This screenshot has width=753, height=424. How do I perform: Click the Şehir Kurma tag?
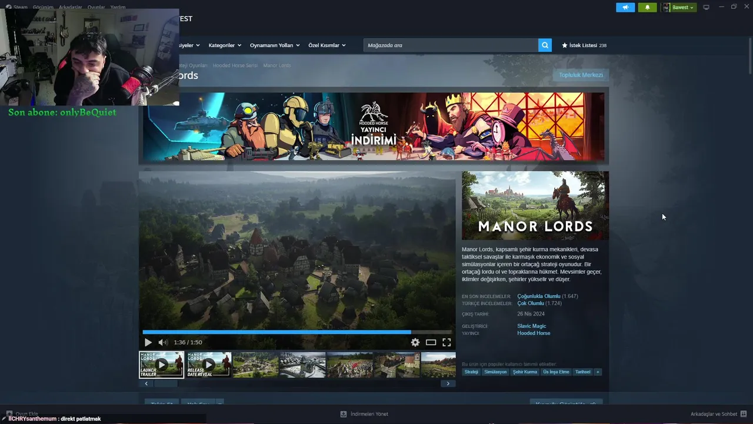coord(525,372)
